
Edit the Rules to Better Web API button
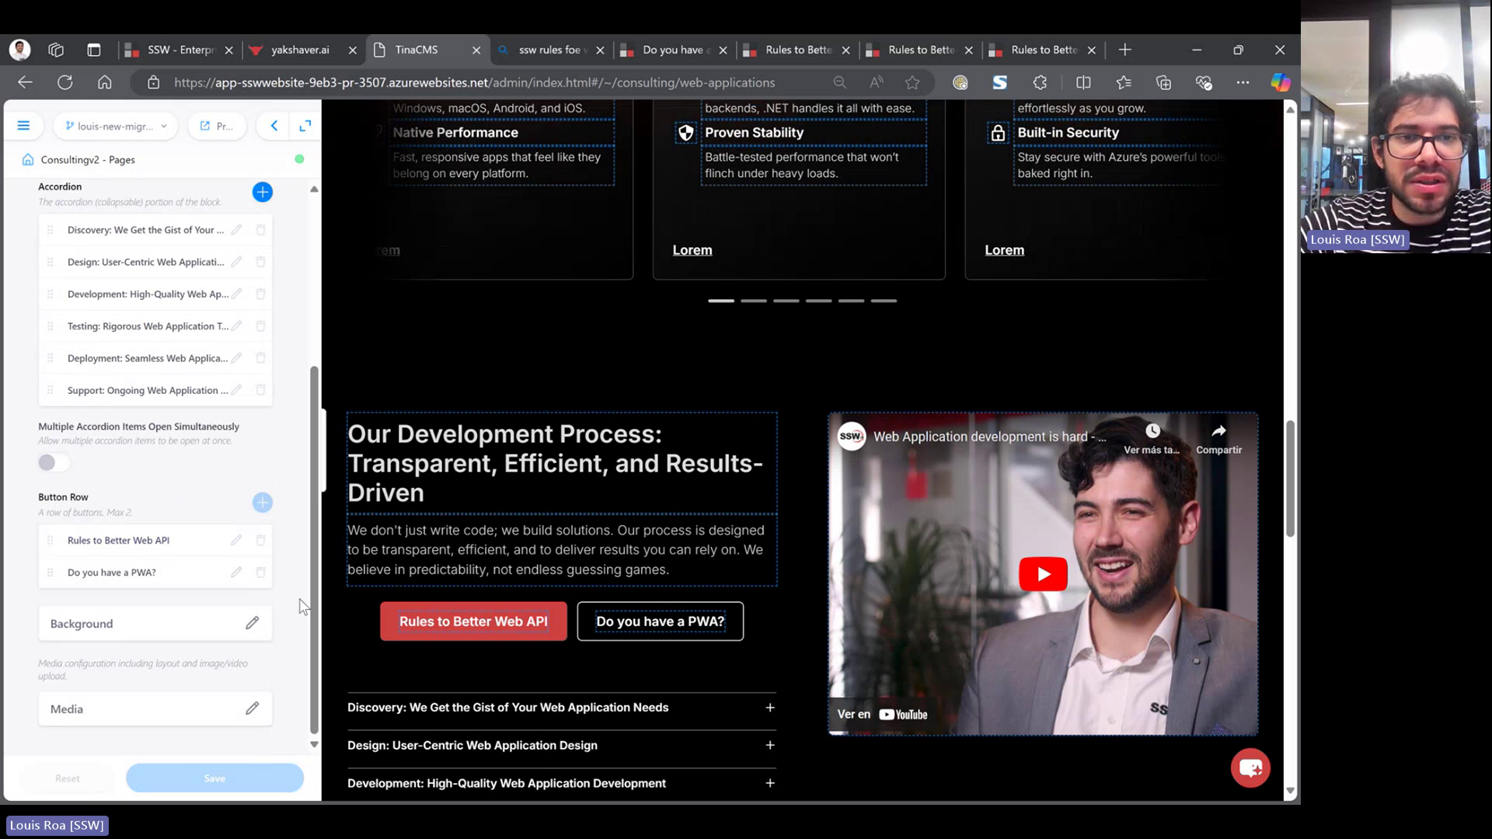236,540
